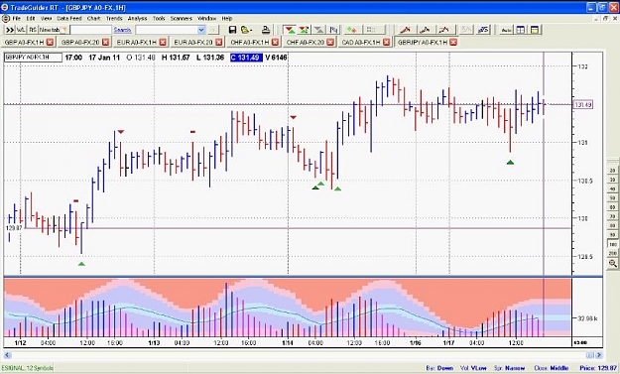Open the Help menu

point(227,19)
